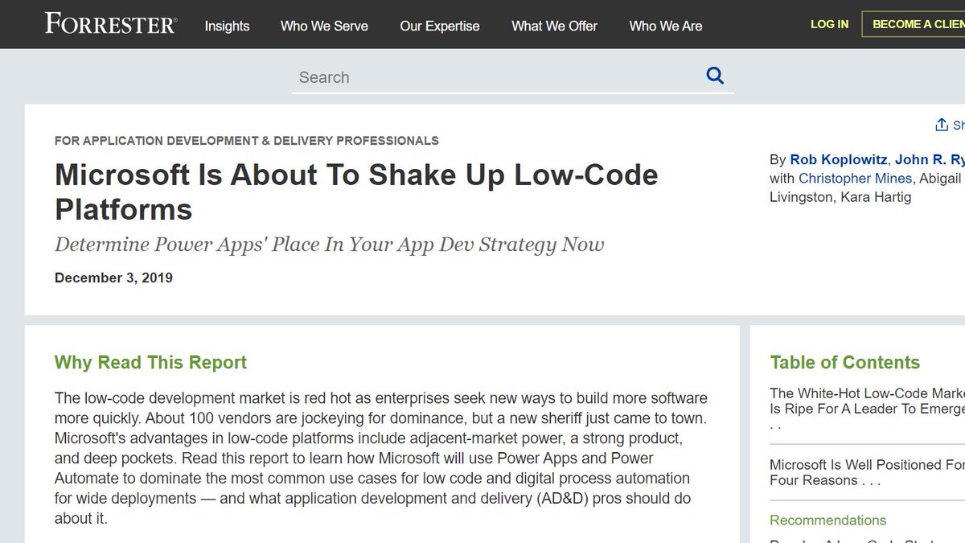Click the Become a Client button
This screenshot has width=965, height=543.
(914, 24)
